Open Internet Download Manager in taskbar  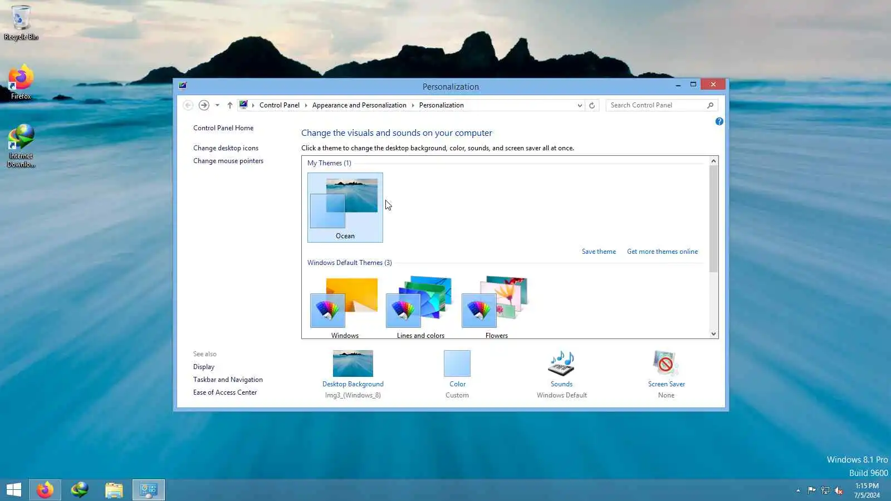coord(80,490)
